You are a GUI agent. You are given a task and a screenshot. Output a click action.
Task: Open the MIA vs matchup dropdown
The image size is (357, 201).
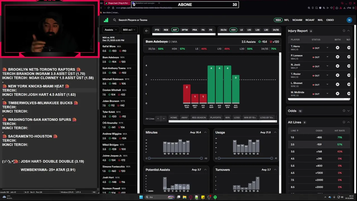coord(129,30)
